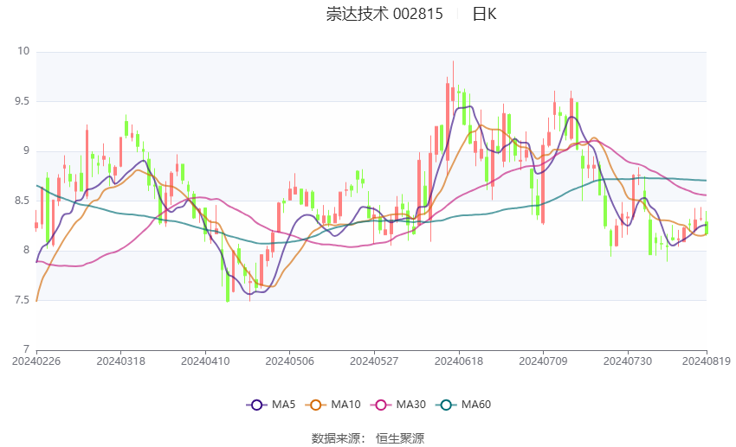
Task: Click the 20240226 x-axis date label
Action: coord(36,361)
